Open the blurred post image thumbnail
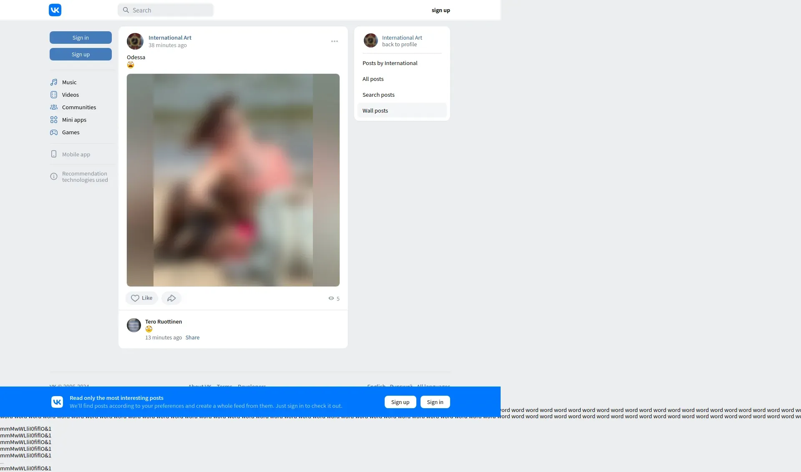The width and height of the screenshot is (801, 472). click(x=233, y=180)
